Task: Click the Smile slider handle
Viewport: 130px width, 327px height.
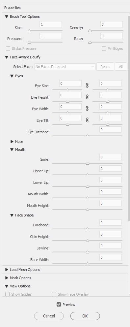Action: click(88, 163)
